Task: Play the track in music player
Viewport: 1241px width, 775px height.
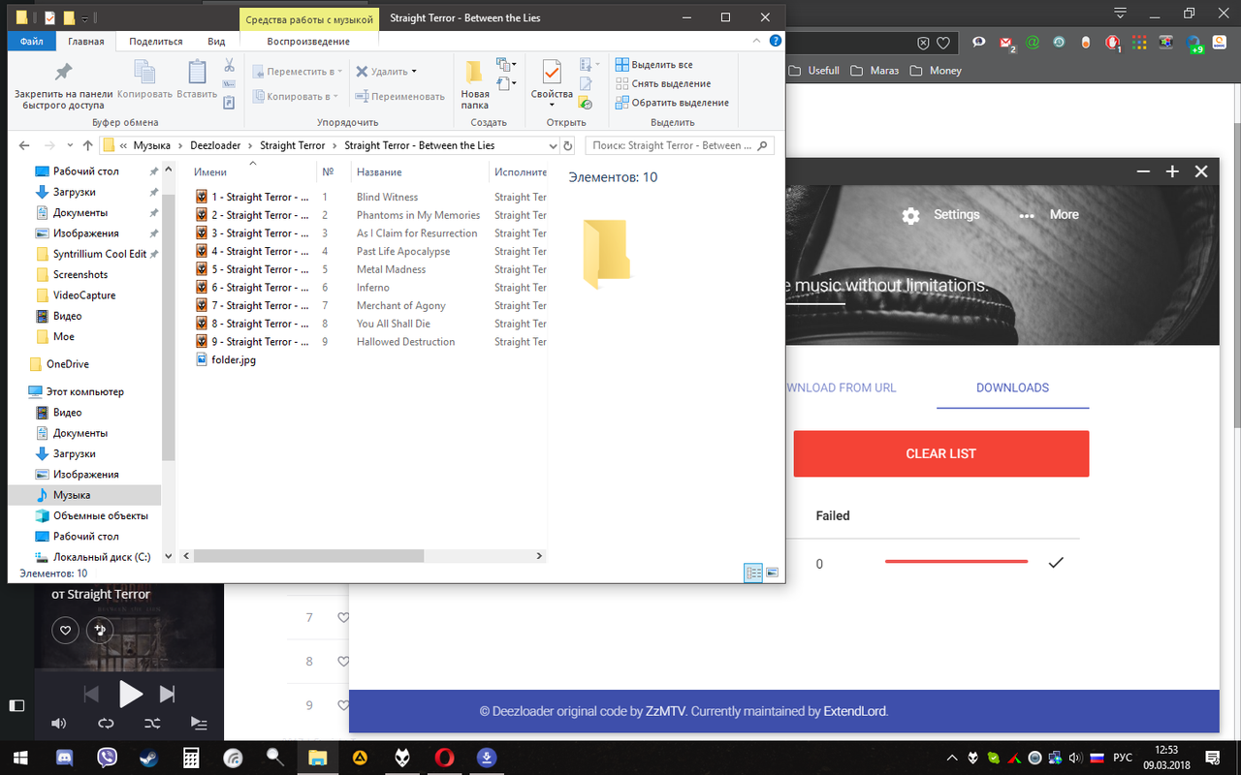Action: [x=130, y=694]
